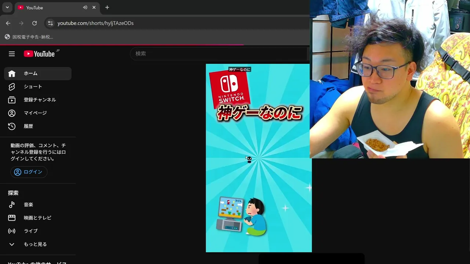Click the movie clapper icon
Screen dimensions: 470x264
click(12, 218)
